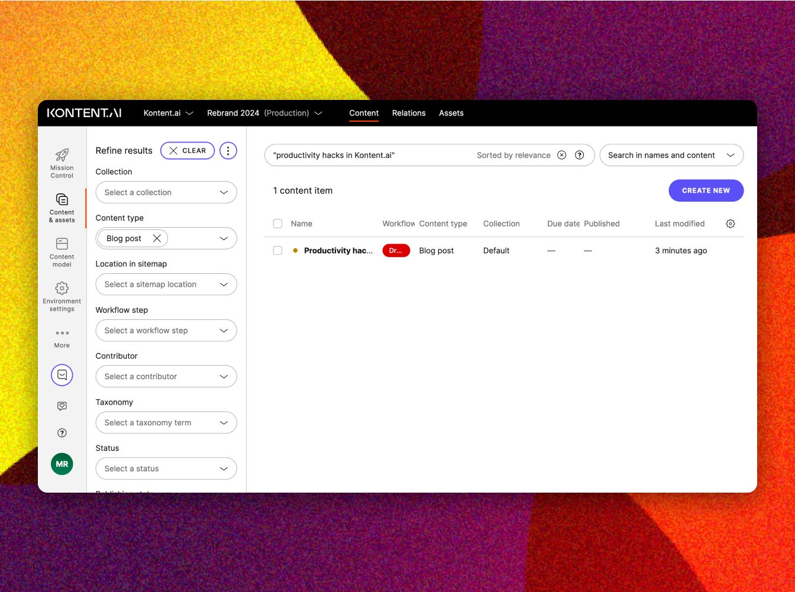Expand the Rebrand 2024 environment dropdown

coord(264,113)
